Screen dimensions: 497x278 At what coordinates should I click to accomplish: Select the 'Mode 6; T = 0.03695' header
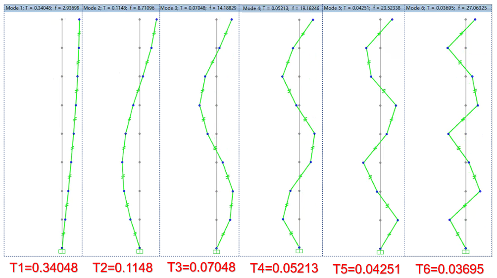coord(448,8)
